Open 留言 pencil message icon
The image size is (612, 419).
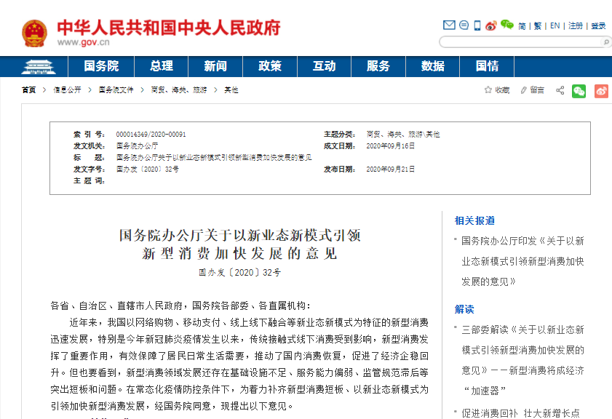coord(524,90)
